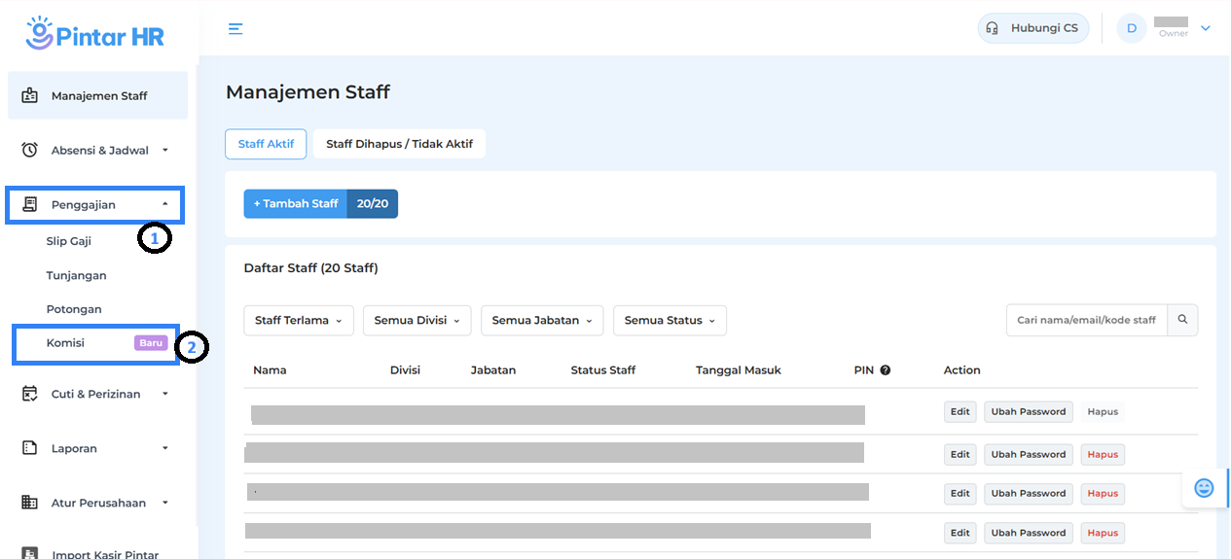Select the Komisi submenu item
This screenshot has width=1231, height=559.
click(x=66, y=343)
